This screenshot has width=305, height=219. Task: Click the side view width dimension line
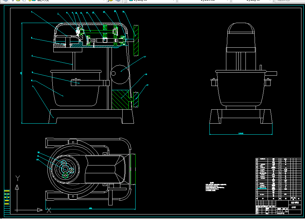(x=241, y=134)
